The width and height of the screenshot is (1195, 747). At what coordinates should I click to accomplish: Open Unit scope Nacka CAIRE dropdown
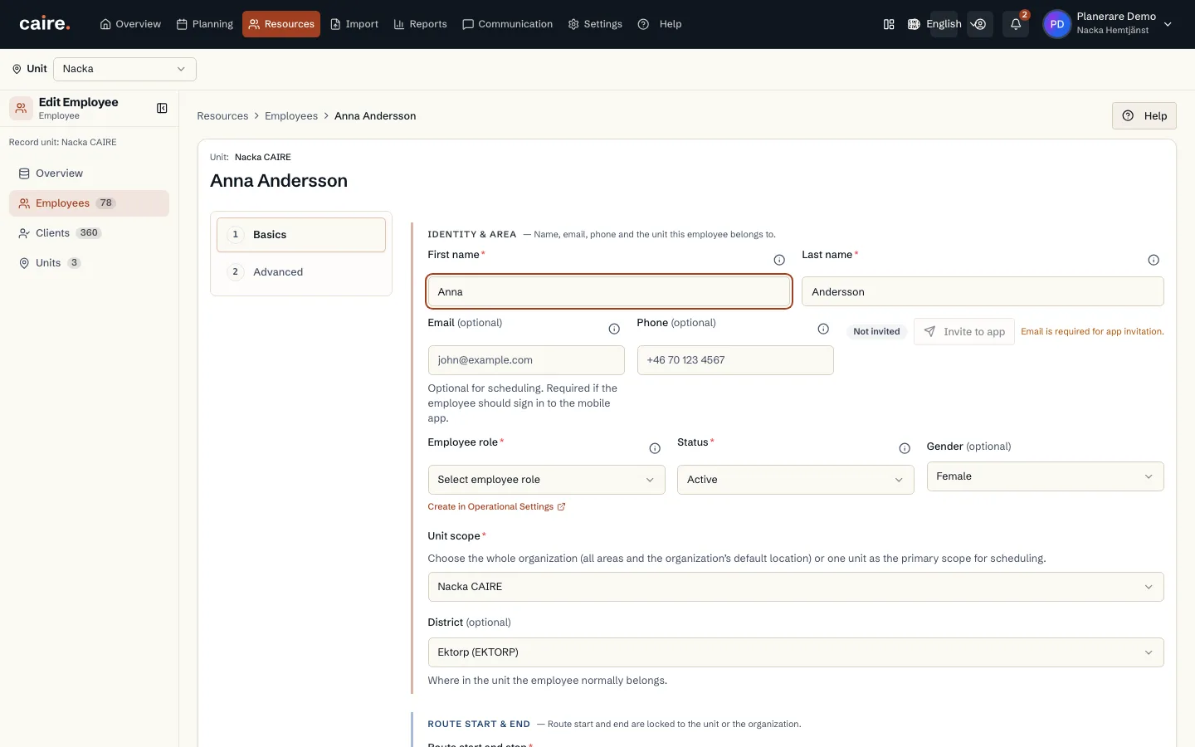click(795, 587)
